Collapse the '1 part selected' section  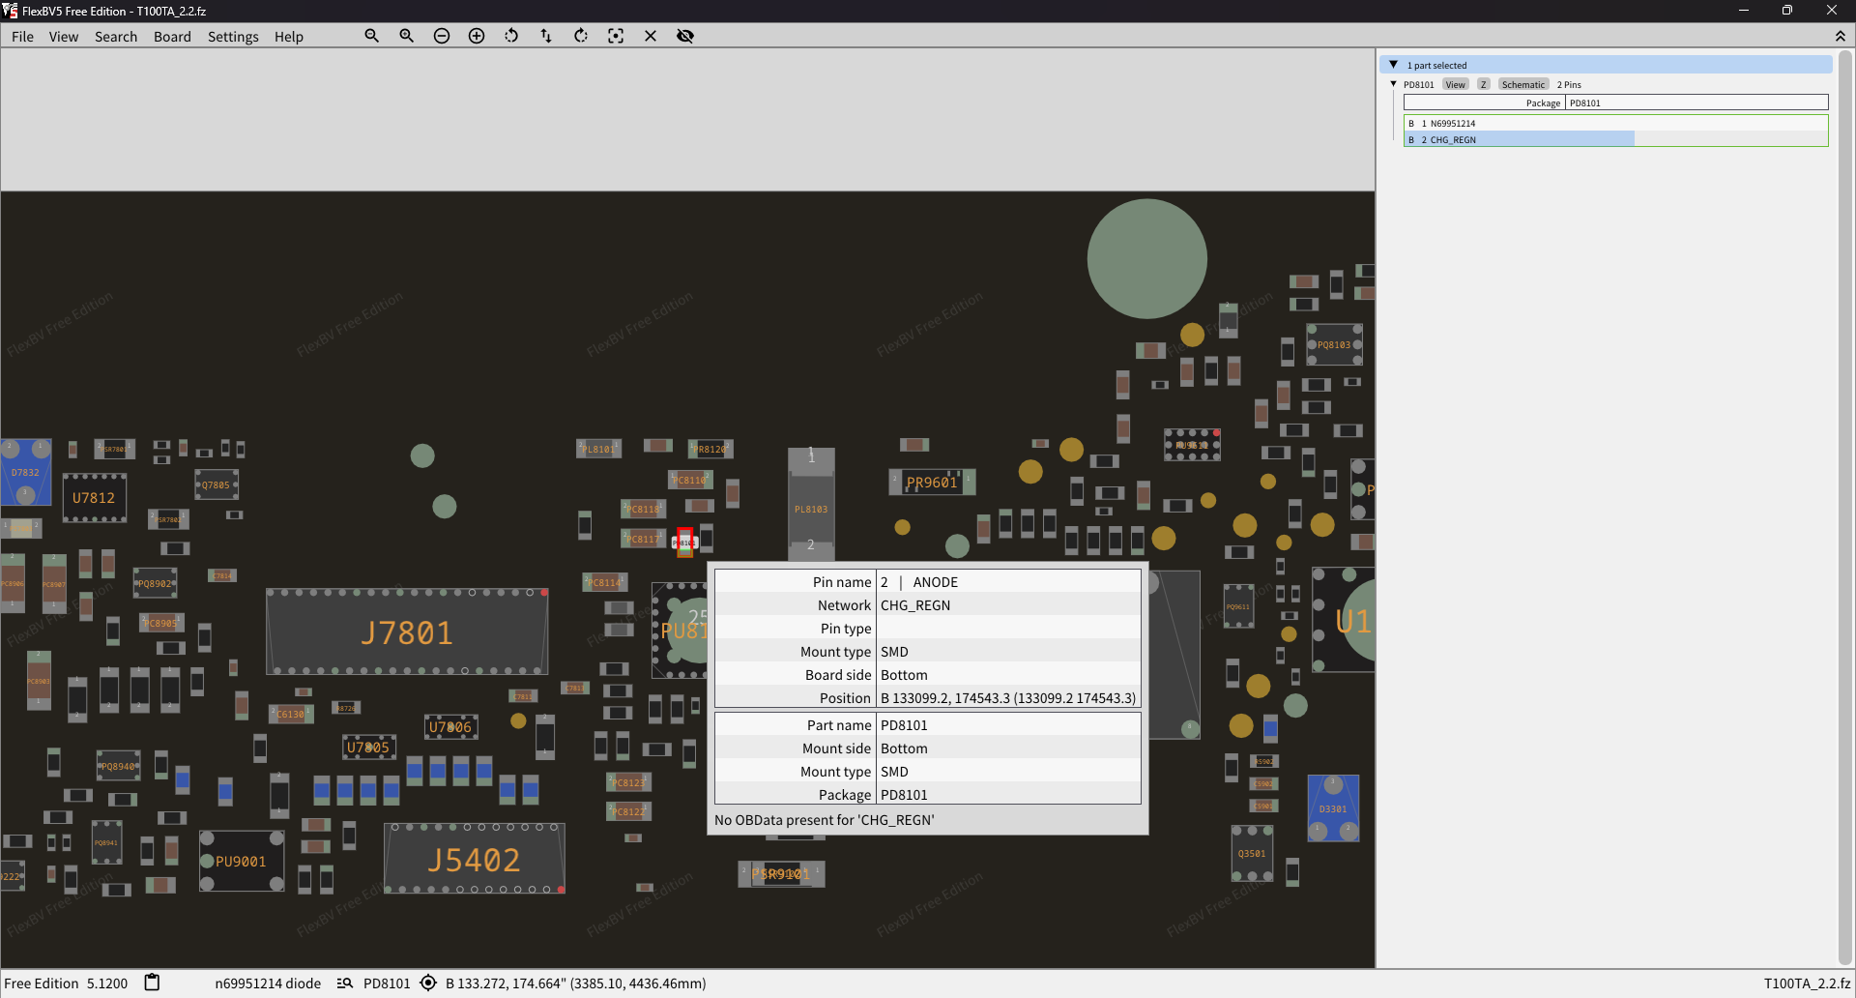point(1393,65)
